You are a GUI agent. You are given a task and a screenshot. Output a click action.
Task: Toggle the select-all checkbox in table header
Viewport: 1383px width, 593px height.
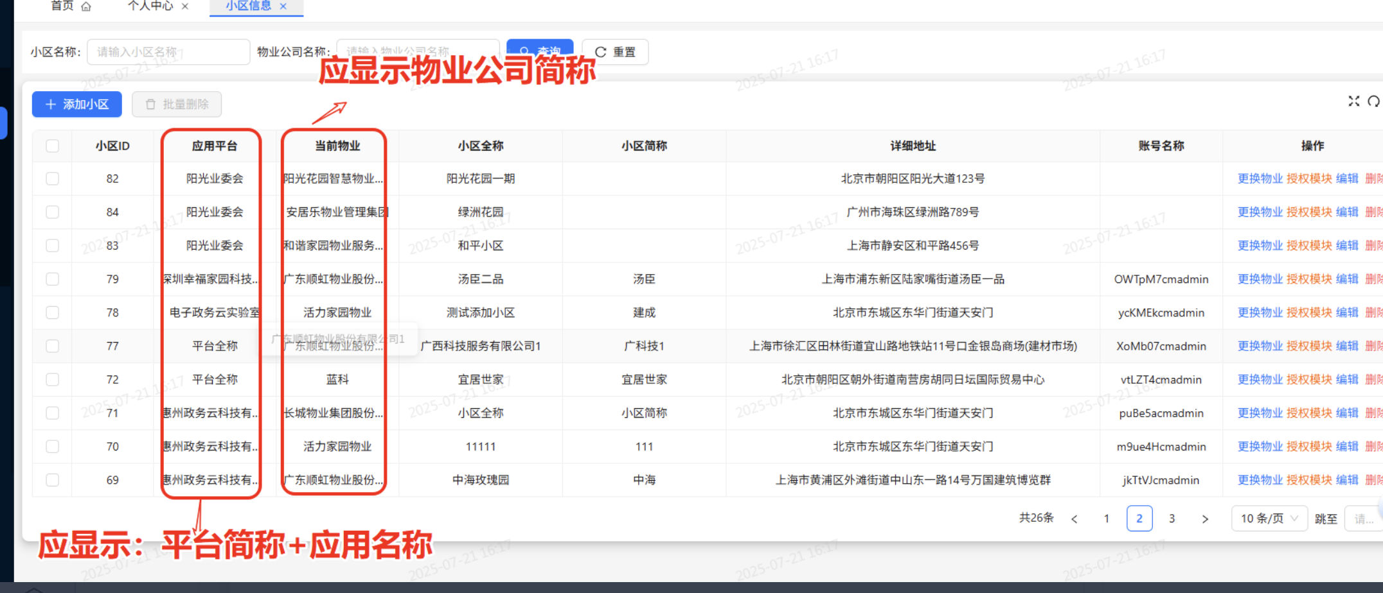click(x=53, y=146)
